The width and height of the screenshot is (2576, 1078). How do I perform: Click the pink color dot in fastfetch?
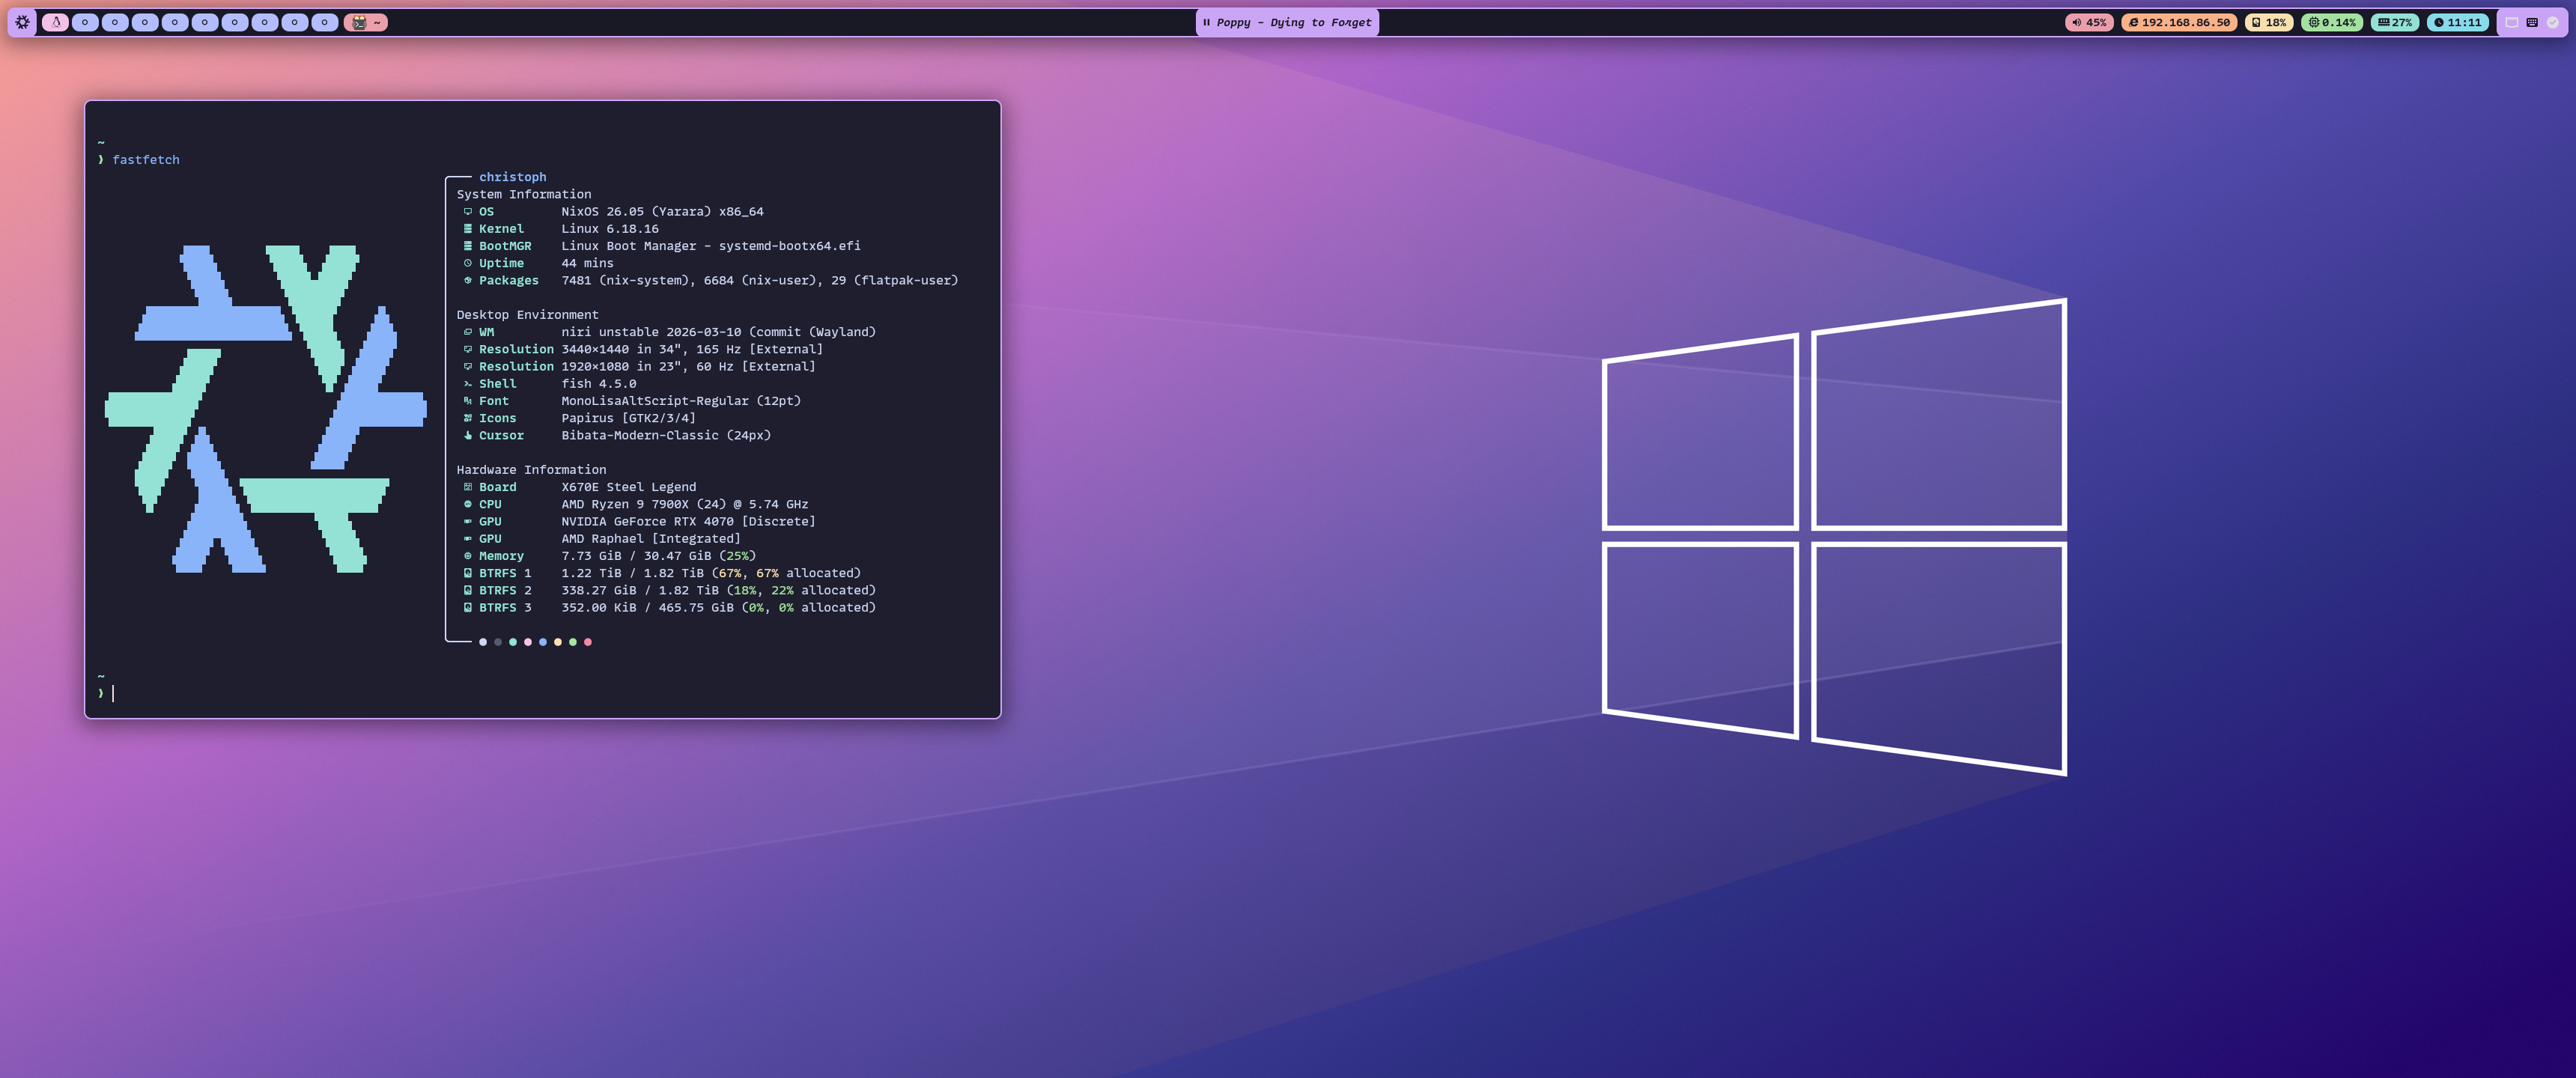528,642
